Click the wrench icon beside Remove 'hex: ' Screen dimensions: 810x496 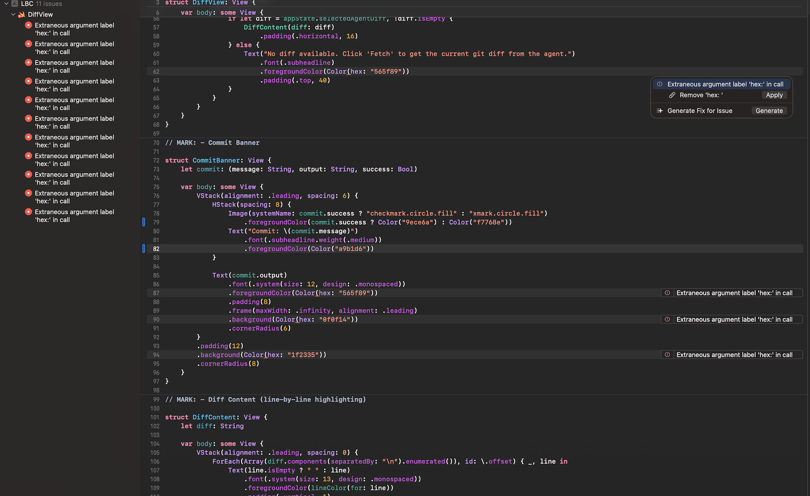(672, 95)
